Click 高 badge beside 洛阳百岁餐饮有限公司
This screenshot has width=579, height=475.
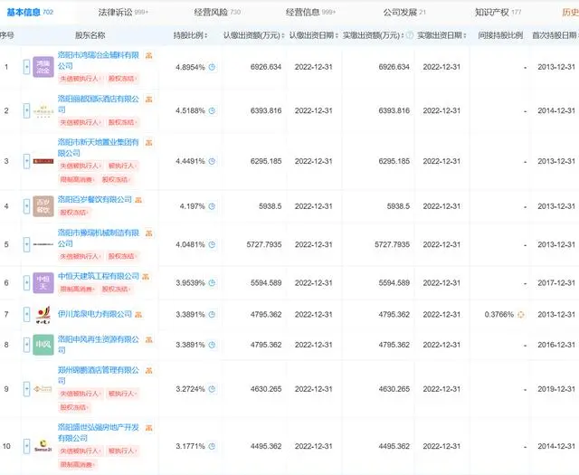tap(138, 200)
